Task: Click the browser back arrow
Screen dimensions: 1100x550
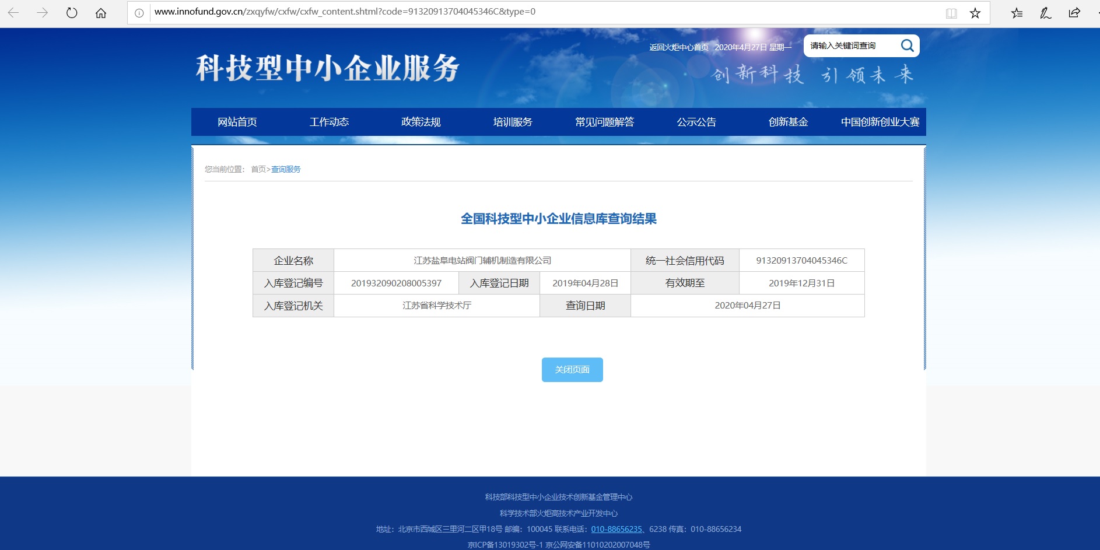Action: pyautogui.click(x=13, y=13)
